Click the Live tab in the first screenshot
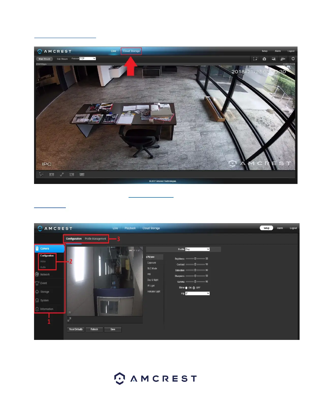The height and width of the screenshot is (403, 311). (114, 51)
